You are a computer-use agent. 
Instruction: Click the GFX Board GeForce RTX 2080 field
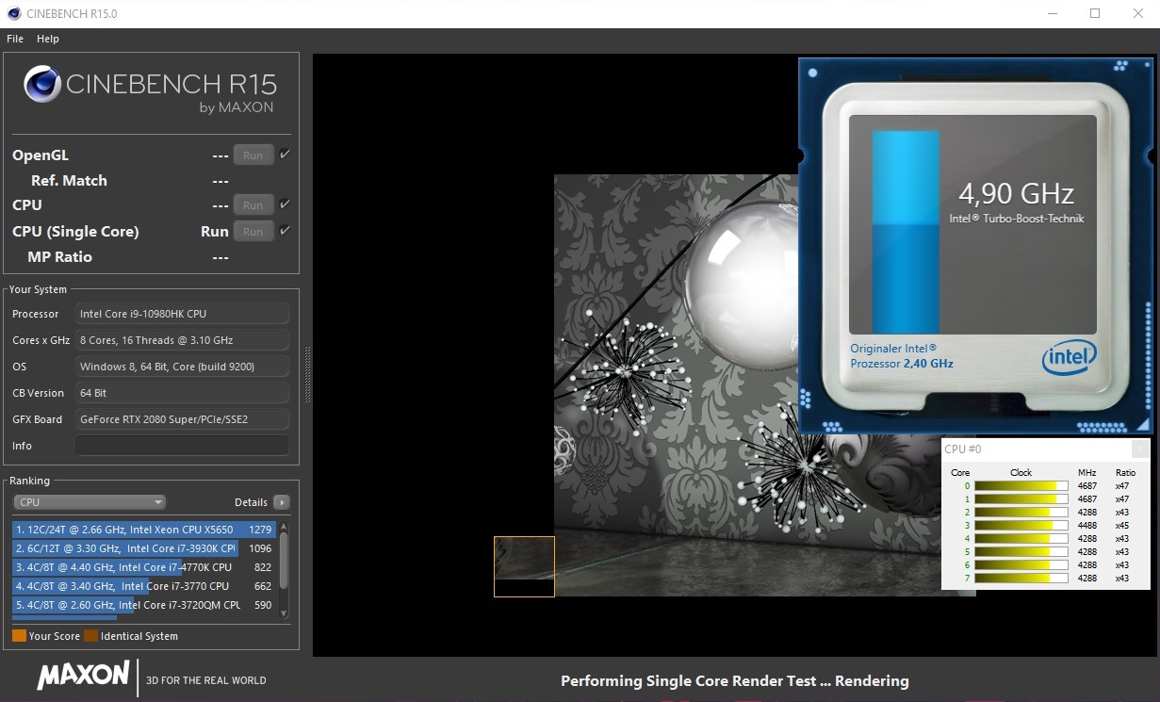point(182,419)
